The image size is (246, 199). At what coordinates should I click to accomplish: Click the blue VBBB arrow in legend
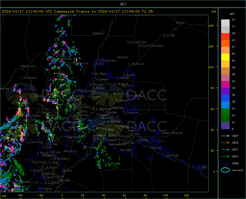225,163
